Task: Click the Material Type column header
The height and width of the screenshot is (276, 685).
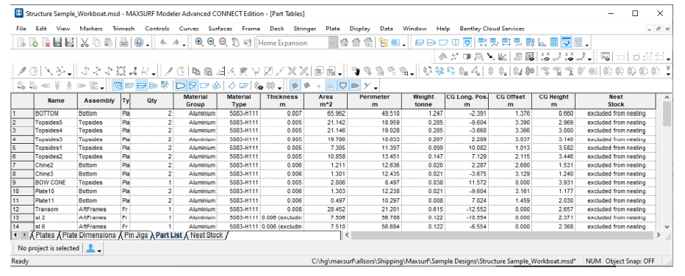Action: pyautogui.click(x=239, y=101)
